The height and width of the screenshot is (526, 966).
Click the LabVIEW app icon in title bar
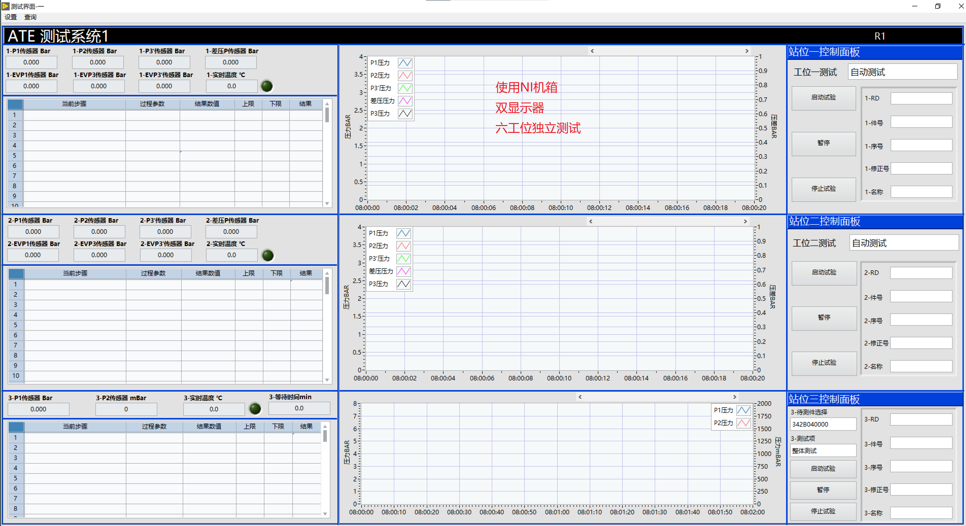[x=5, y=6]
